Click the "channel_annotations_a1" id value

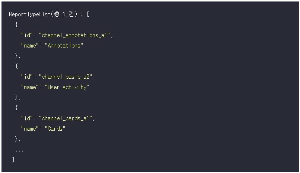click(75, 35)
